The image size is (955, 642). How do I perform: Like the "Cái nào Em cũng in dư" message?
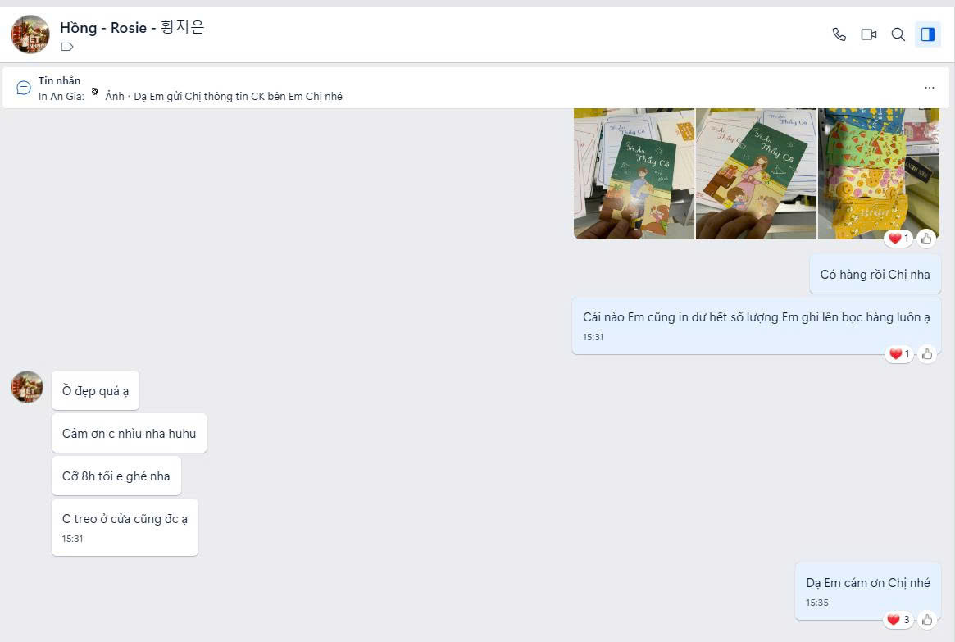[926, 354]
